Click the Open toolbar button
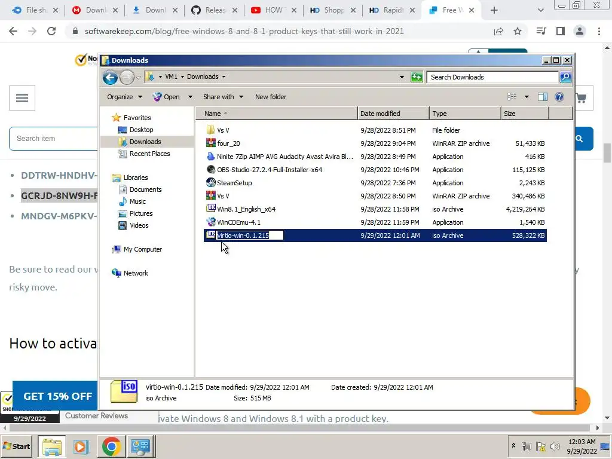The width and height of the screenshot is (612, 459). tap(167, 97)
